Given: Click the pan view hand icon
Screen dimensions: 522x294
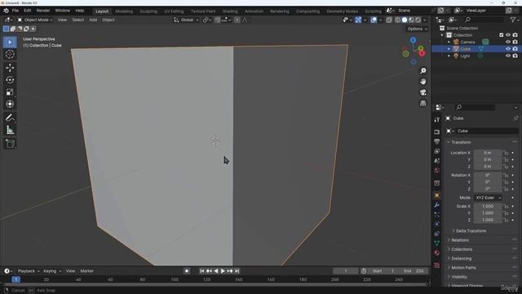Looking at the screenshot, I should [422, 82].
